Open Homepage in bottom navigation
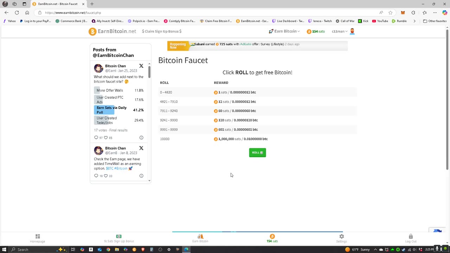Viewport: 450px width, 253px height. [x=38, y=239]
